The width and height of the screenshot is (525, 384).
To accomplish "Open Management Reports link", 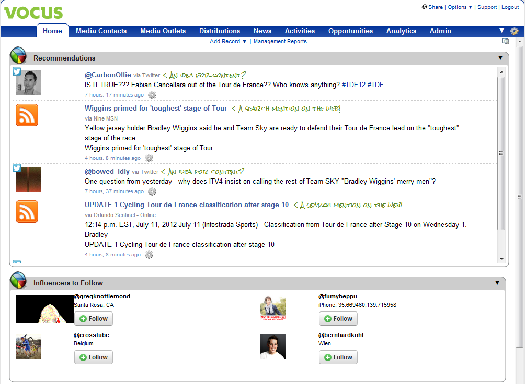I will (x=280, y=41).
